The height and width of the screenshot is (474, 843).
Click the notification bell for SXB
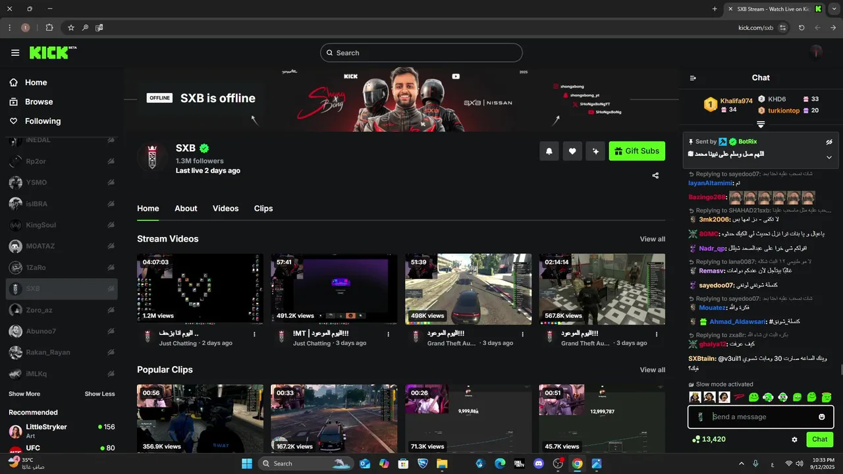549,151
